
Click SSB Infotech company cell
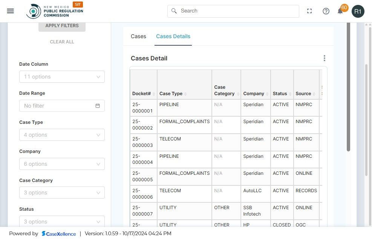tap(252, 211)
